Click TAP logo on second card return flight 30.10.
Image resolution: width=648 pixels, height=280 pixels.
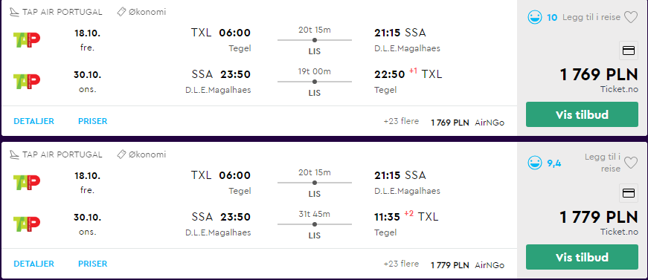[27, 224]
